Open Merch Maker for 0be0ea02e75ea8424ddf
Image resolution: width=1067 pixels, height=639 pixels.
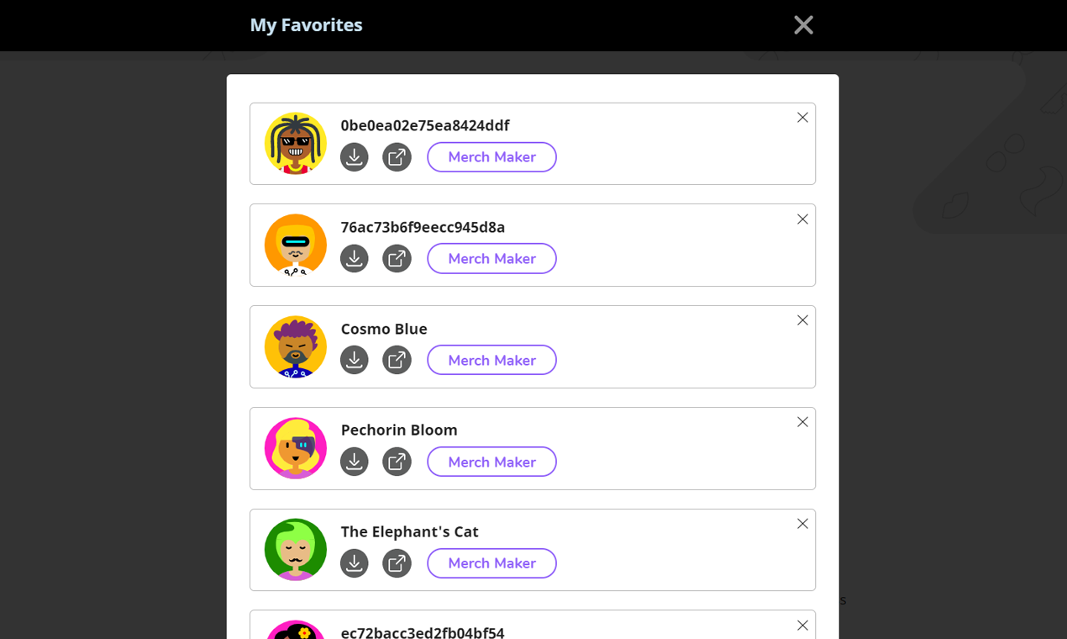click(491, 156)
